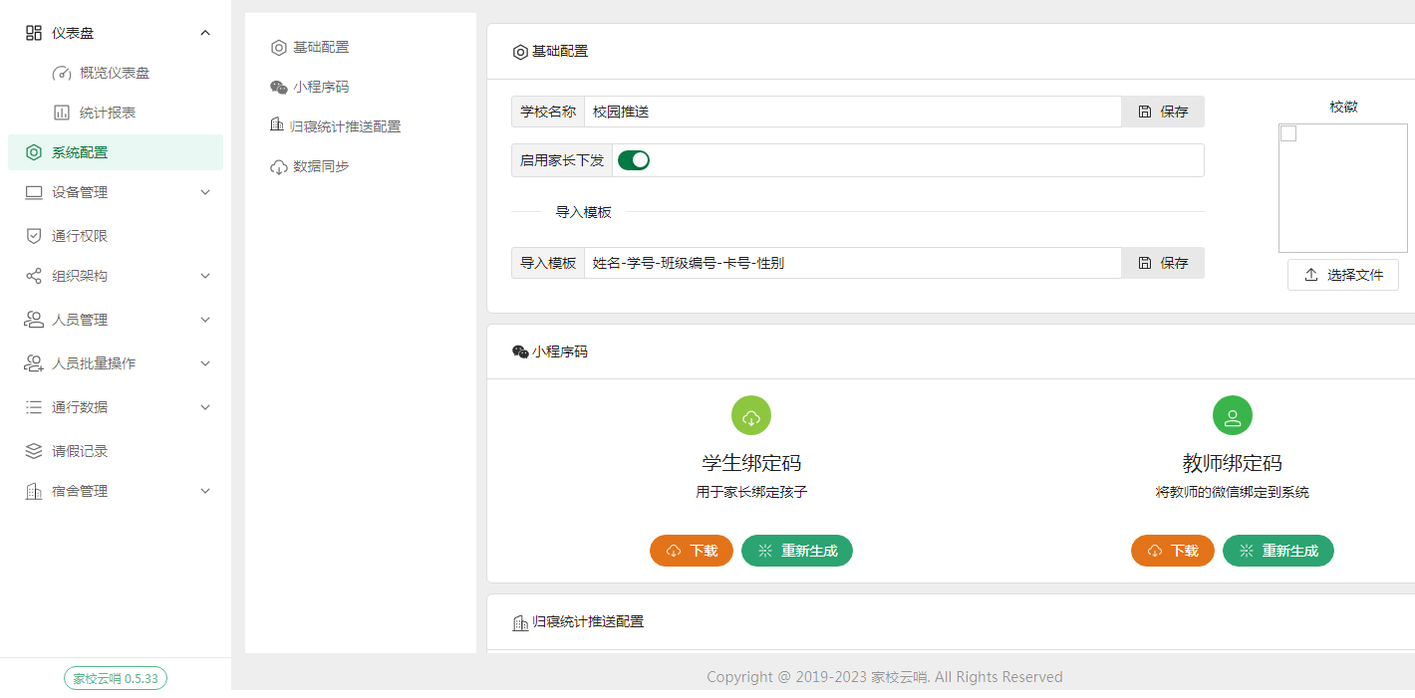Click 选择文件 to upload school badge
The height and width of the screenshot is (698, 1415).
click(x=1342, y=275)
